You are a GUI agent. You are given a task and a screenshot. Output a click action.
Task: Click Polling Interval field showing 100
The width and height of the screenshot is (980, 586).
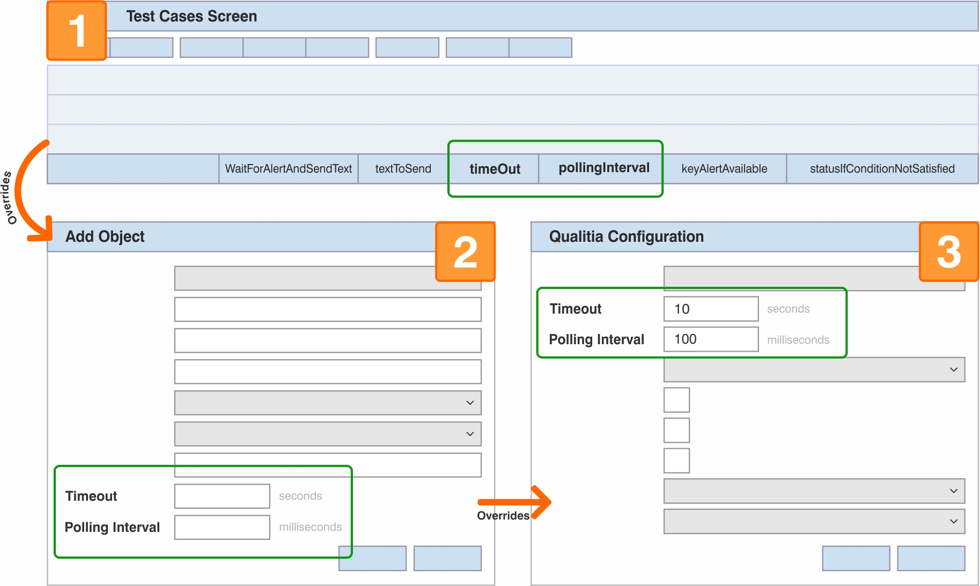pos(711,339)
